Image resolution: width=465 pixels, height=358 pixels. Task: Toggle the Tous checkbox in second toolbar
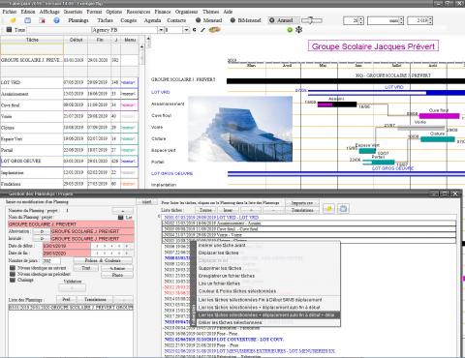9,30
